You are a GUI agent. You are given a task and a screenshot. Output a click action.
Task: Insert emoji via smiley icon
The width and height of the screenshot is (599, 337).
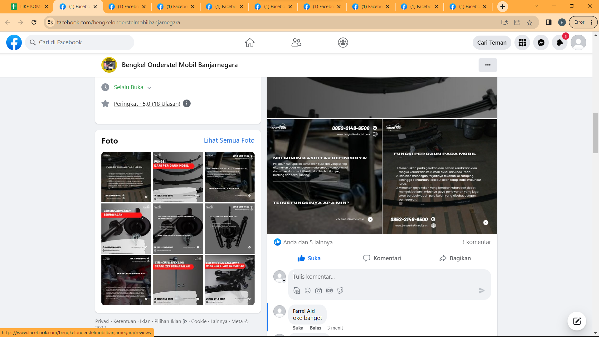coord(308,291)
